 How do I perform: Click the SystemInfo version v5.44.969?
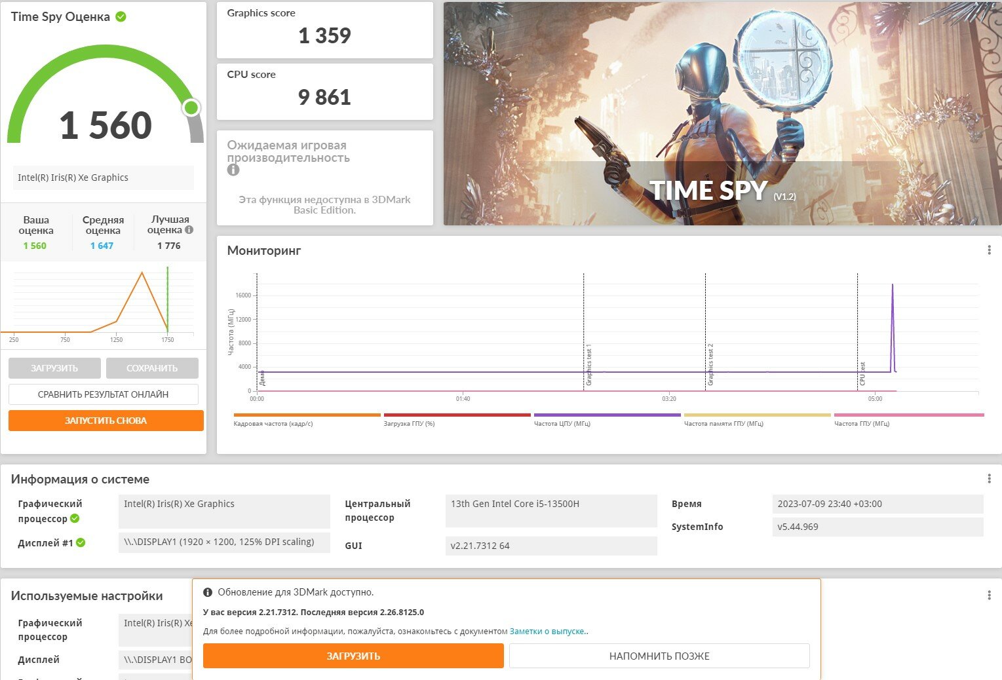[878, 527]
